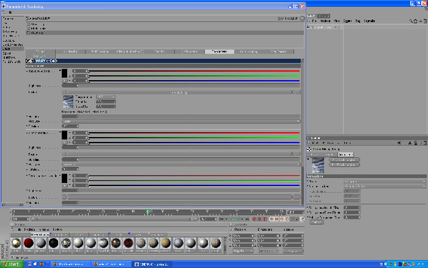
Task: Collapse the bitmap preview expander triangle
Action: point(308,159)
